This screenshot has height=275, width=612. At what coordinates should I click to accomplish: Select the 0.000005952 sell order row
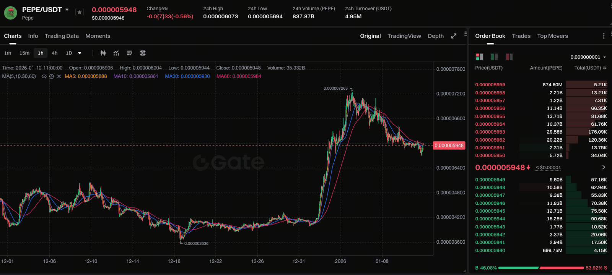tap(541, 140)
